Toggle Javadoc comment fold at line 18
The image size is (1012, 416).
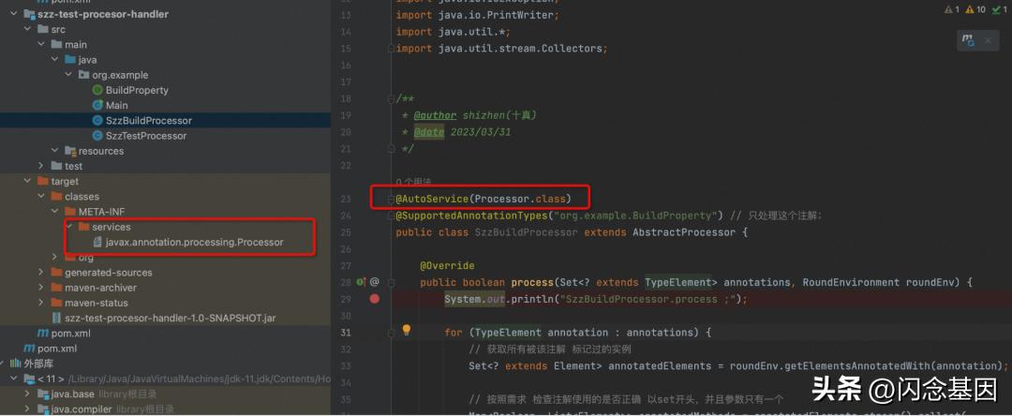[x=391, y=98]
